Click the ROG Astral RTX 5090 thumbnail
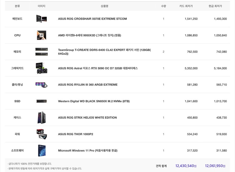Image resolution: width=235 pixels, height=172 pixels. coord(42,68)
